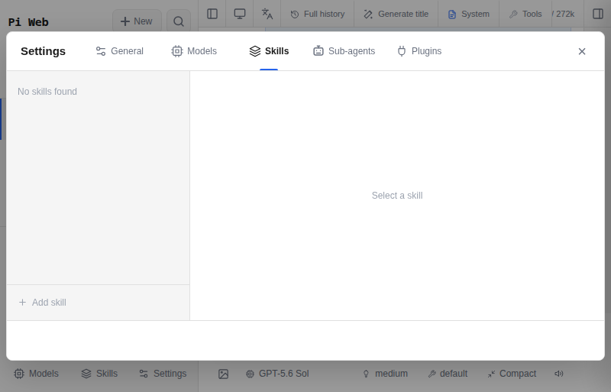Click the plug icon on Plugins tab
Screen dimensions: 611x392
point(402,51)
